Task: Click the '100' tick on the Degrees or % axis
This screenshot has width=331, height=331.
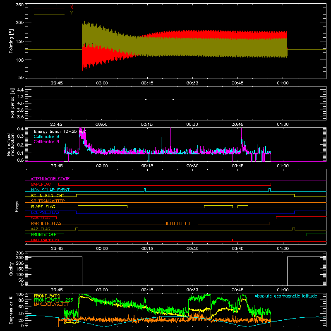Action: click(20, 295)
